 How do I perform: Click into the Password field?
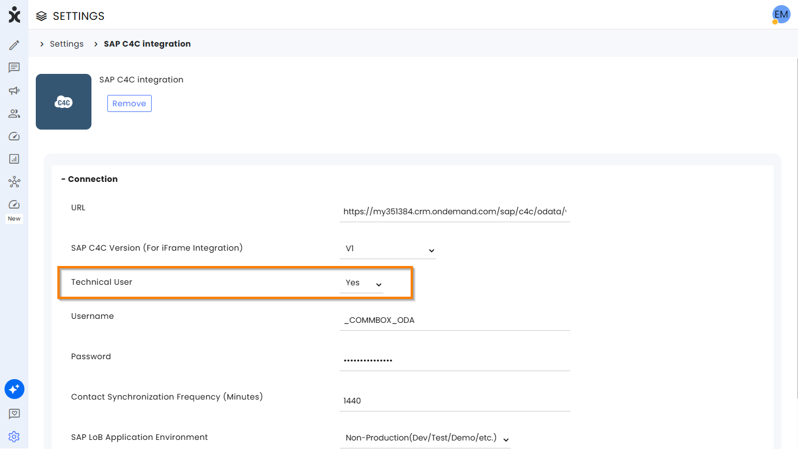pyautogui.click(x=455, y=361)
